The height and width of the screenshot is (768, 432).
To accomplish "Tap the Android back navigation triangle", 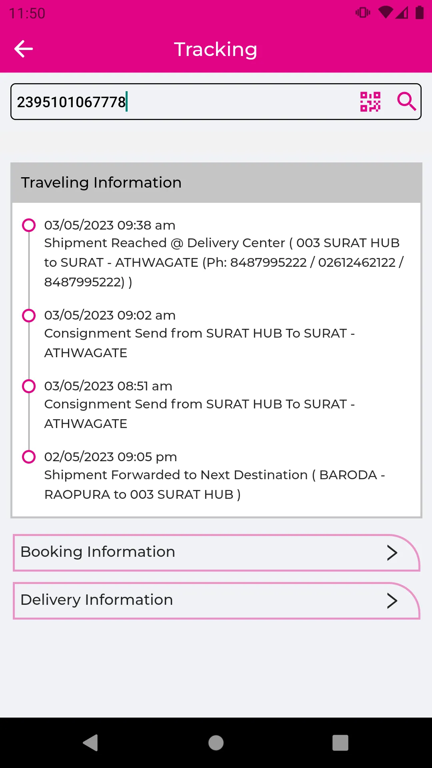I will pyautogui.click(x=91, y=743).
